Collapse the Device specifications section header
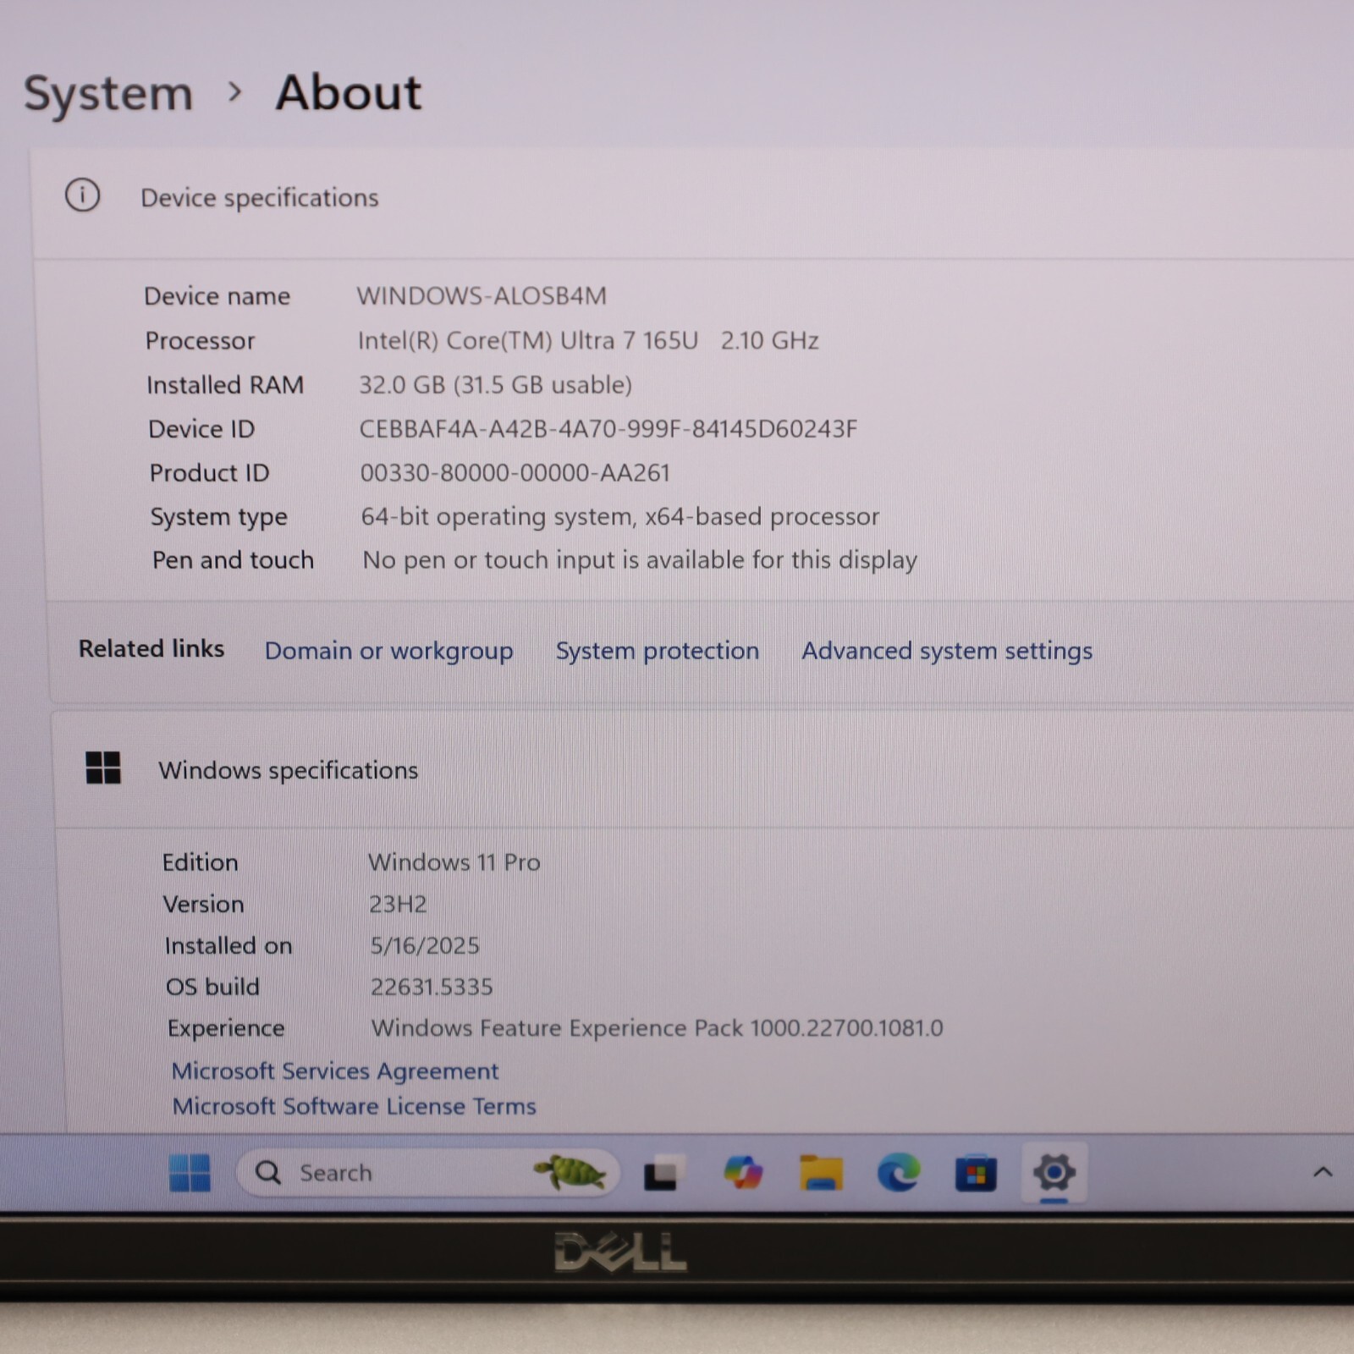The width and height of the screenshot is (1354, 1354). 694,203
